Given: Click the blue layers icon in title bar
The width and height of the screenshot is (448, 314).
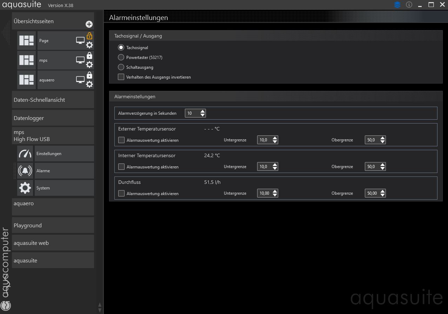Looking at the screenshot, I should tap(397, 5).
